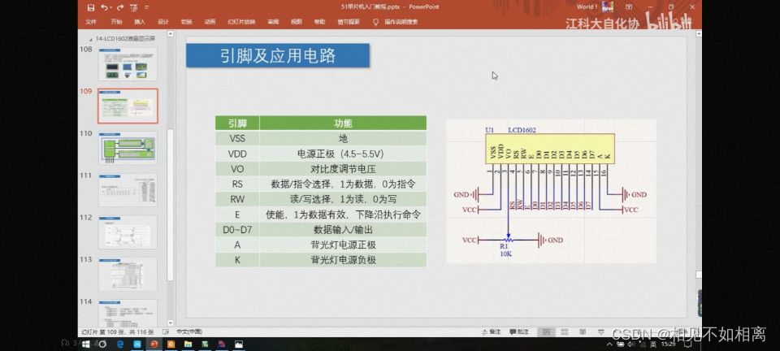This screenshot has width=780, height=351.
Task: Select slide 109 thumbnail
Action: pyautogui.click(x=128, y=106)
